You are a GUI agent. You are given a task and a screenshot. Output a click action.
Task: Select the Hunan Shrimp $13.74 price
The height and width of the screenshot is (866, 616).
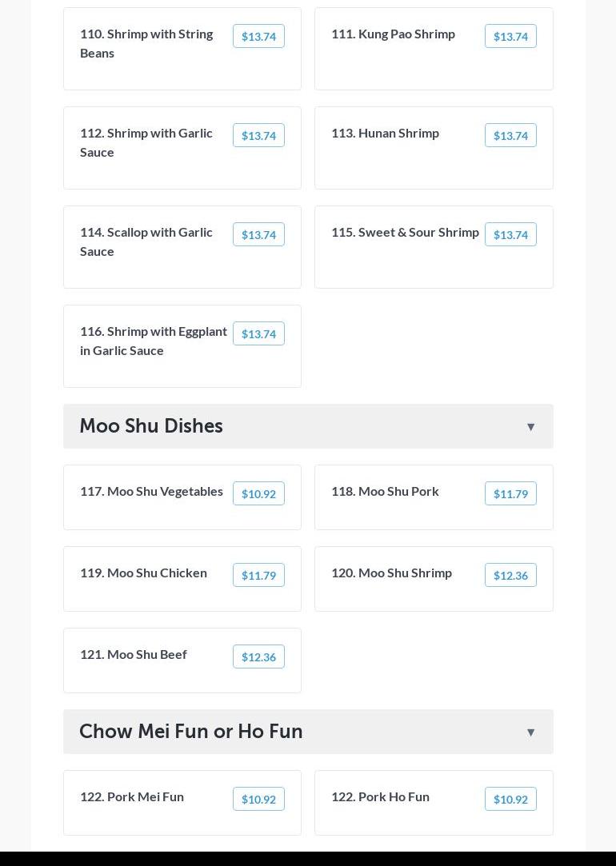click(510, 135)
